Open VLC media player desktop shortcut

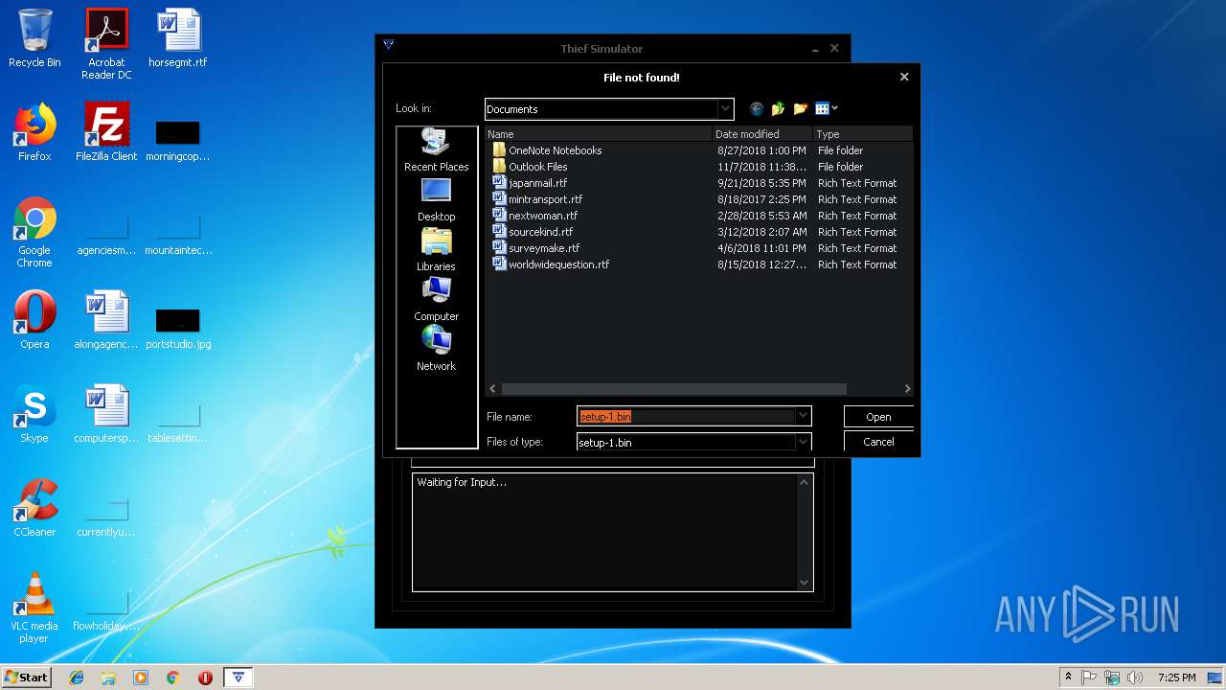click(x=34, y=608)
